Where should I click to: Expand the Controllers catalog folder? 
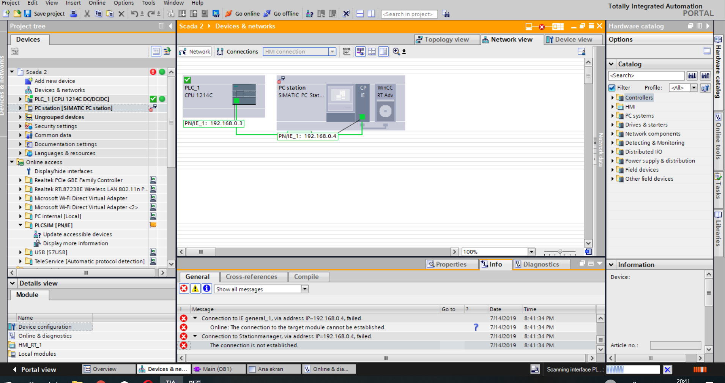(613, 98)
